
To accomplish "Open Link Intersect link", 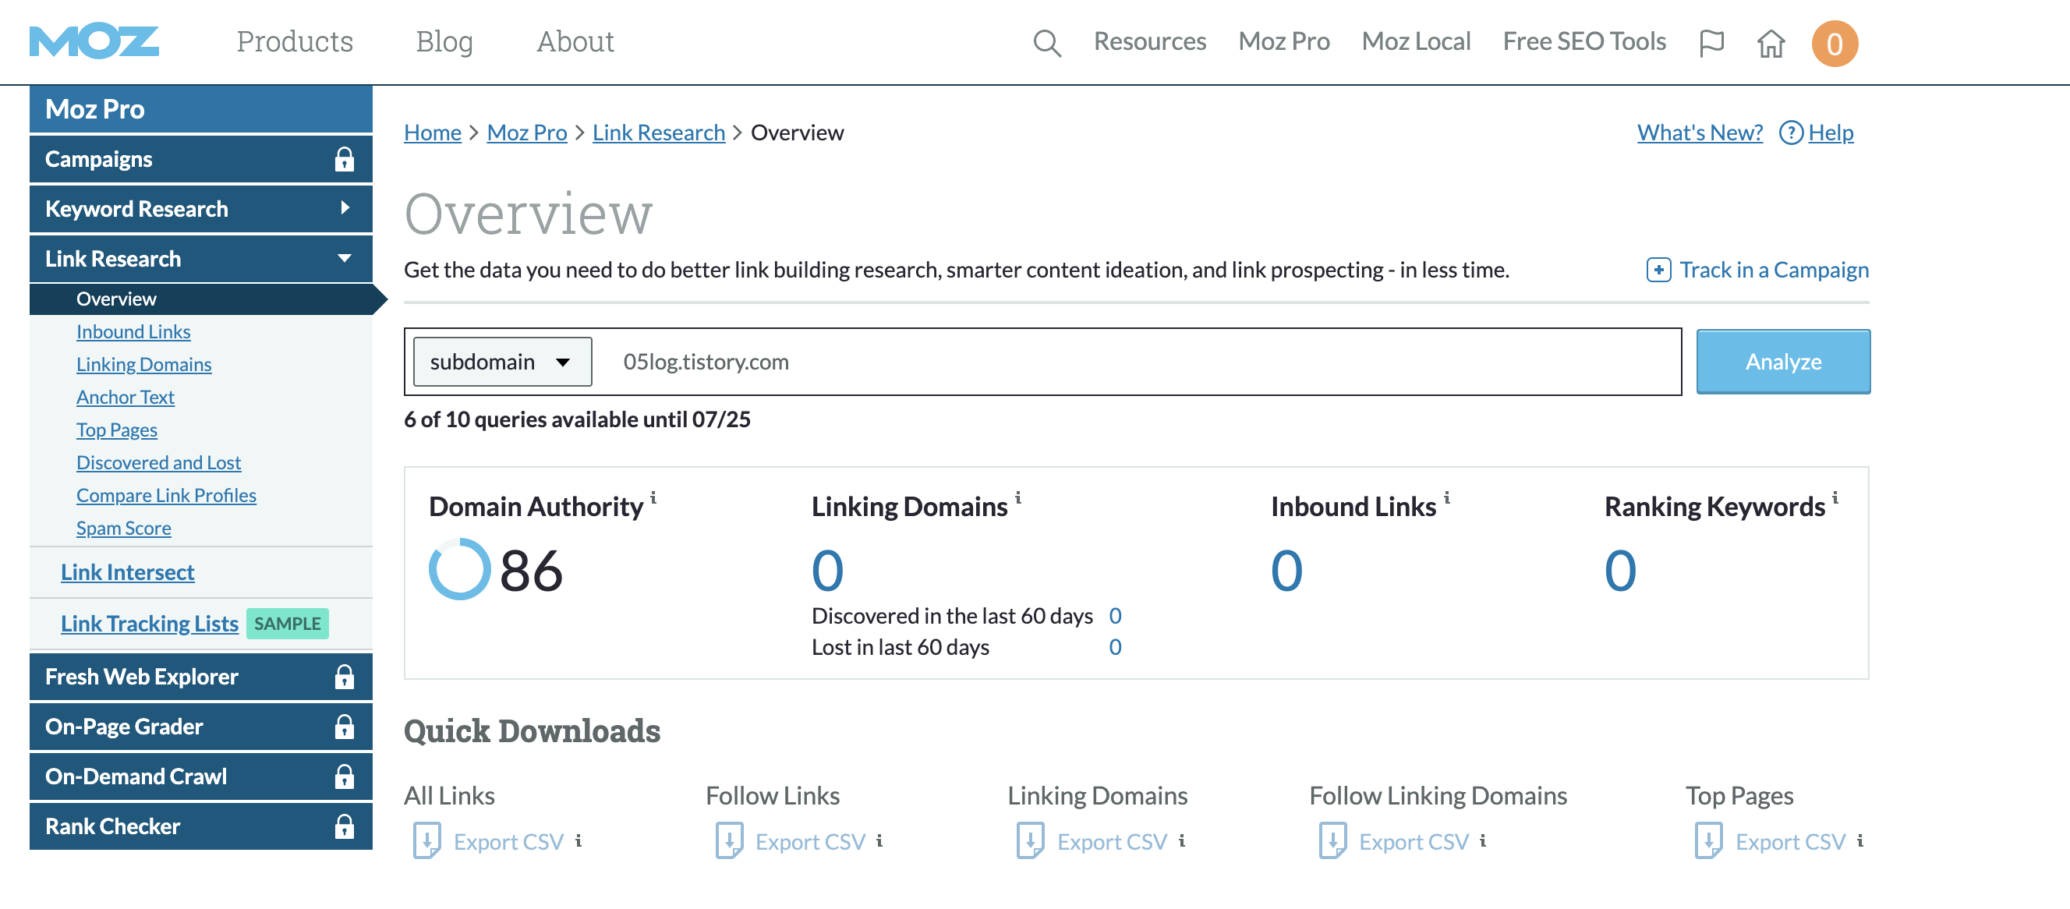I will pos(128,572).
